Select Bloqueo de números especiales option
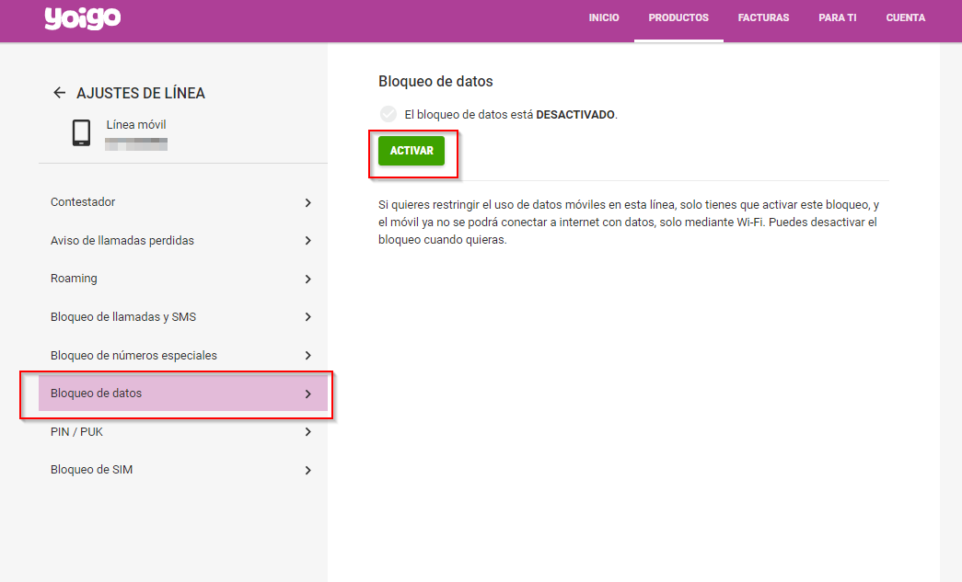This screenshot has height=582, width=962. point(133,355)
